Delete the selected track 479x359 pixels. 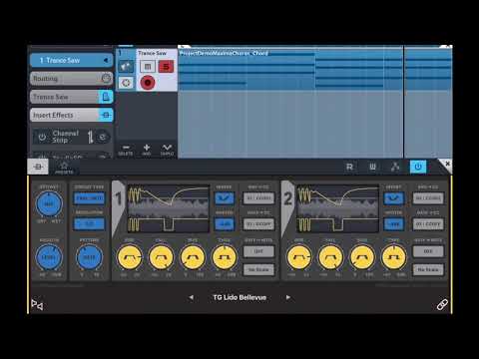(126, 150)
